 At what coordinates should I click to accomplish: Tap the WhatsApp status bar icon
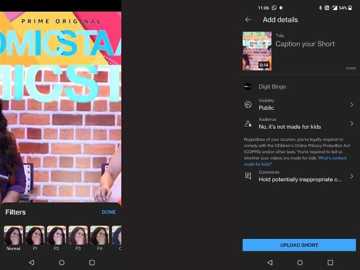[x=274, y=8]
